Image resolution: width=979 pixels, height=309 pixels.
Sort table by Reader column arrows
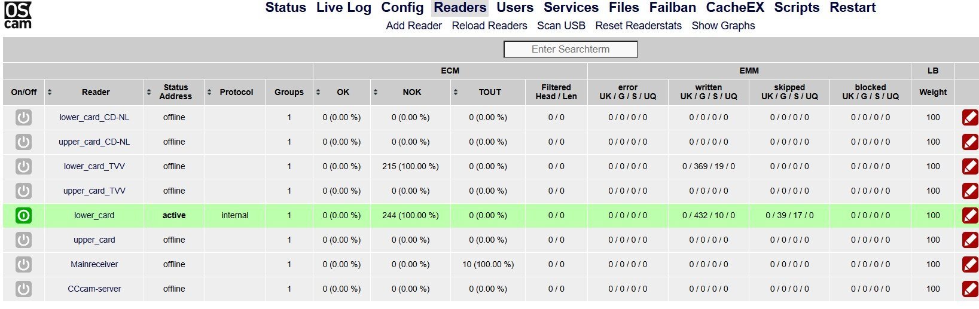click(50, 92)
